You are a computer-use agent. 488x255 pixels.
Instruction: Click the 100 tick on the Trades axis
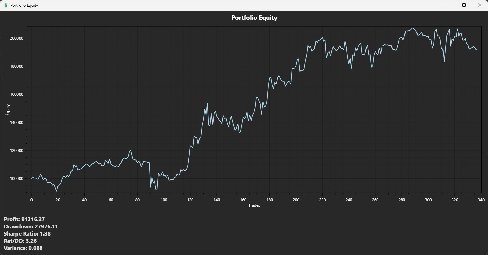164,200
